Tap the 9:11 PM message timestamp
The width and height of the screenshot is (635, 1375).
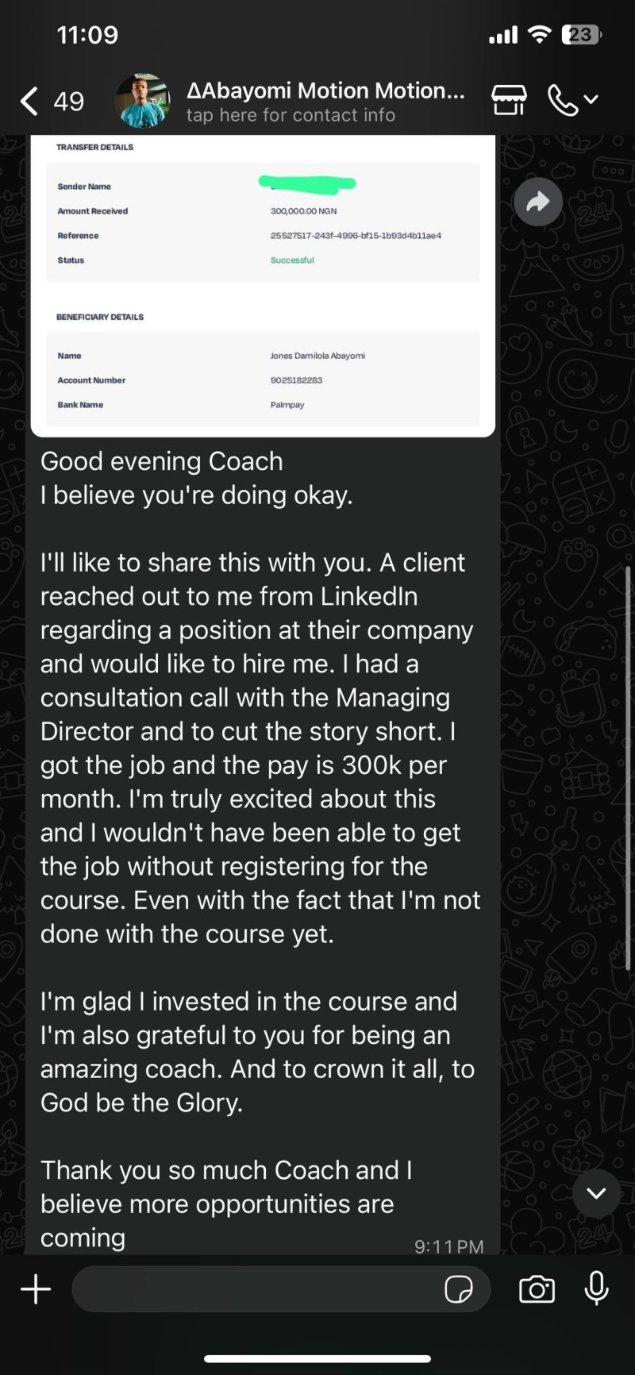[x=448, y=1246]
